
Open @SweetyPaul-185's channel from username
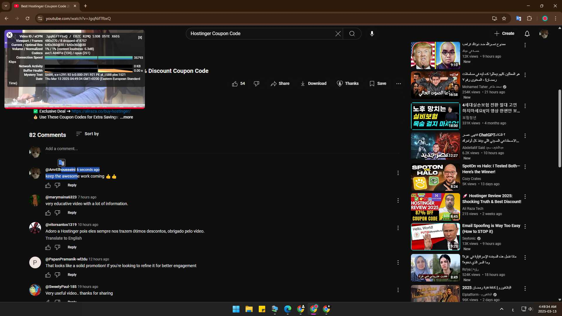(61, 287)
